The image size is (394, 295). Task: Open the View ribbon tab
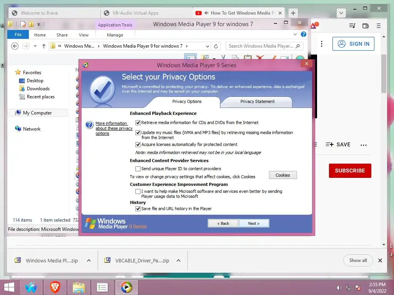point(83,35)
